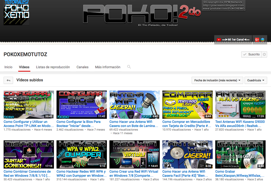The image size is (271, 186).
Task: Click the channel search magnifier icon
Action: pos(129,67)
